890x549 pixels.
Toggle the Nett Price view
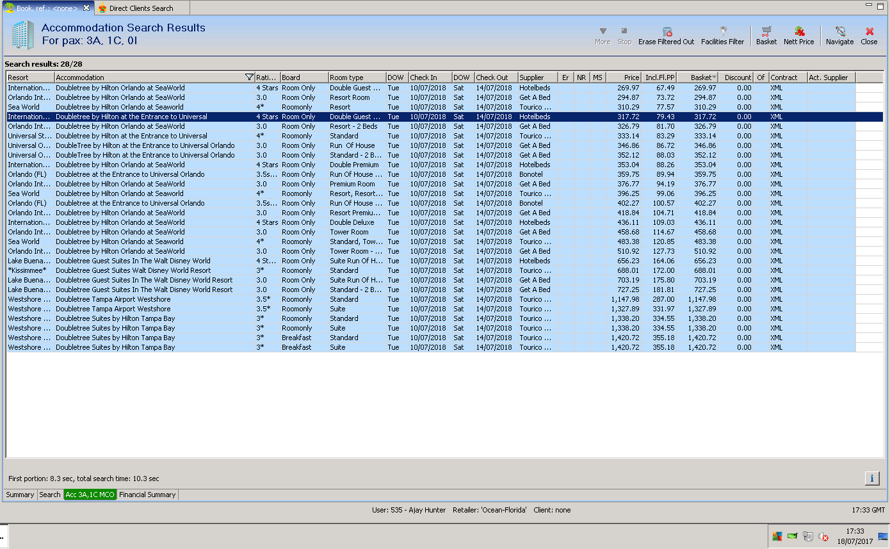[x=798, y=36]
